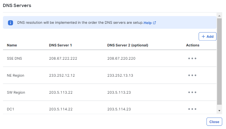Open actions menu for NE Region row
This screenshot has height=129, width=226.
[192, 75]
